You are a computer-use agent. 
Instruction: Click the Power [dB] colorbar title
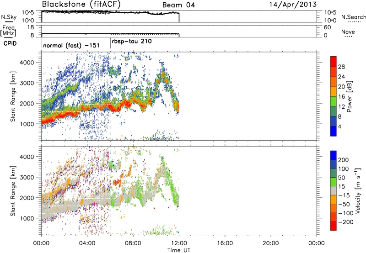coord(350,96)
